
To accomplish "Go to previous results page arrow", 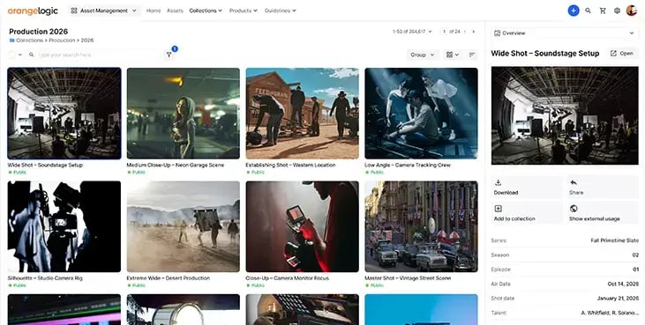I will [465, 32].
